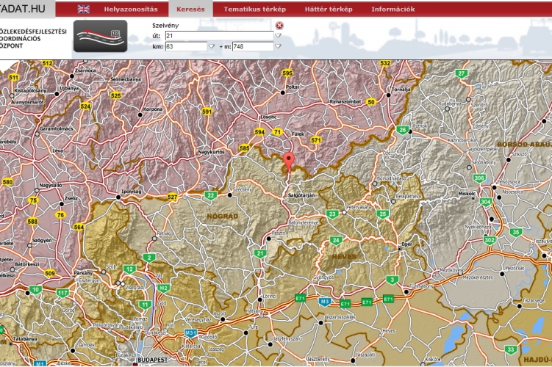Click the M3 motorway shield on the map
This screenshot has width=552, height=367.
coord(324,301)
